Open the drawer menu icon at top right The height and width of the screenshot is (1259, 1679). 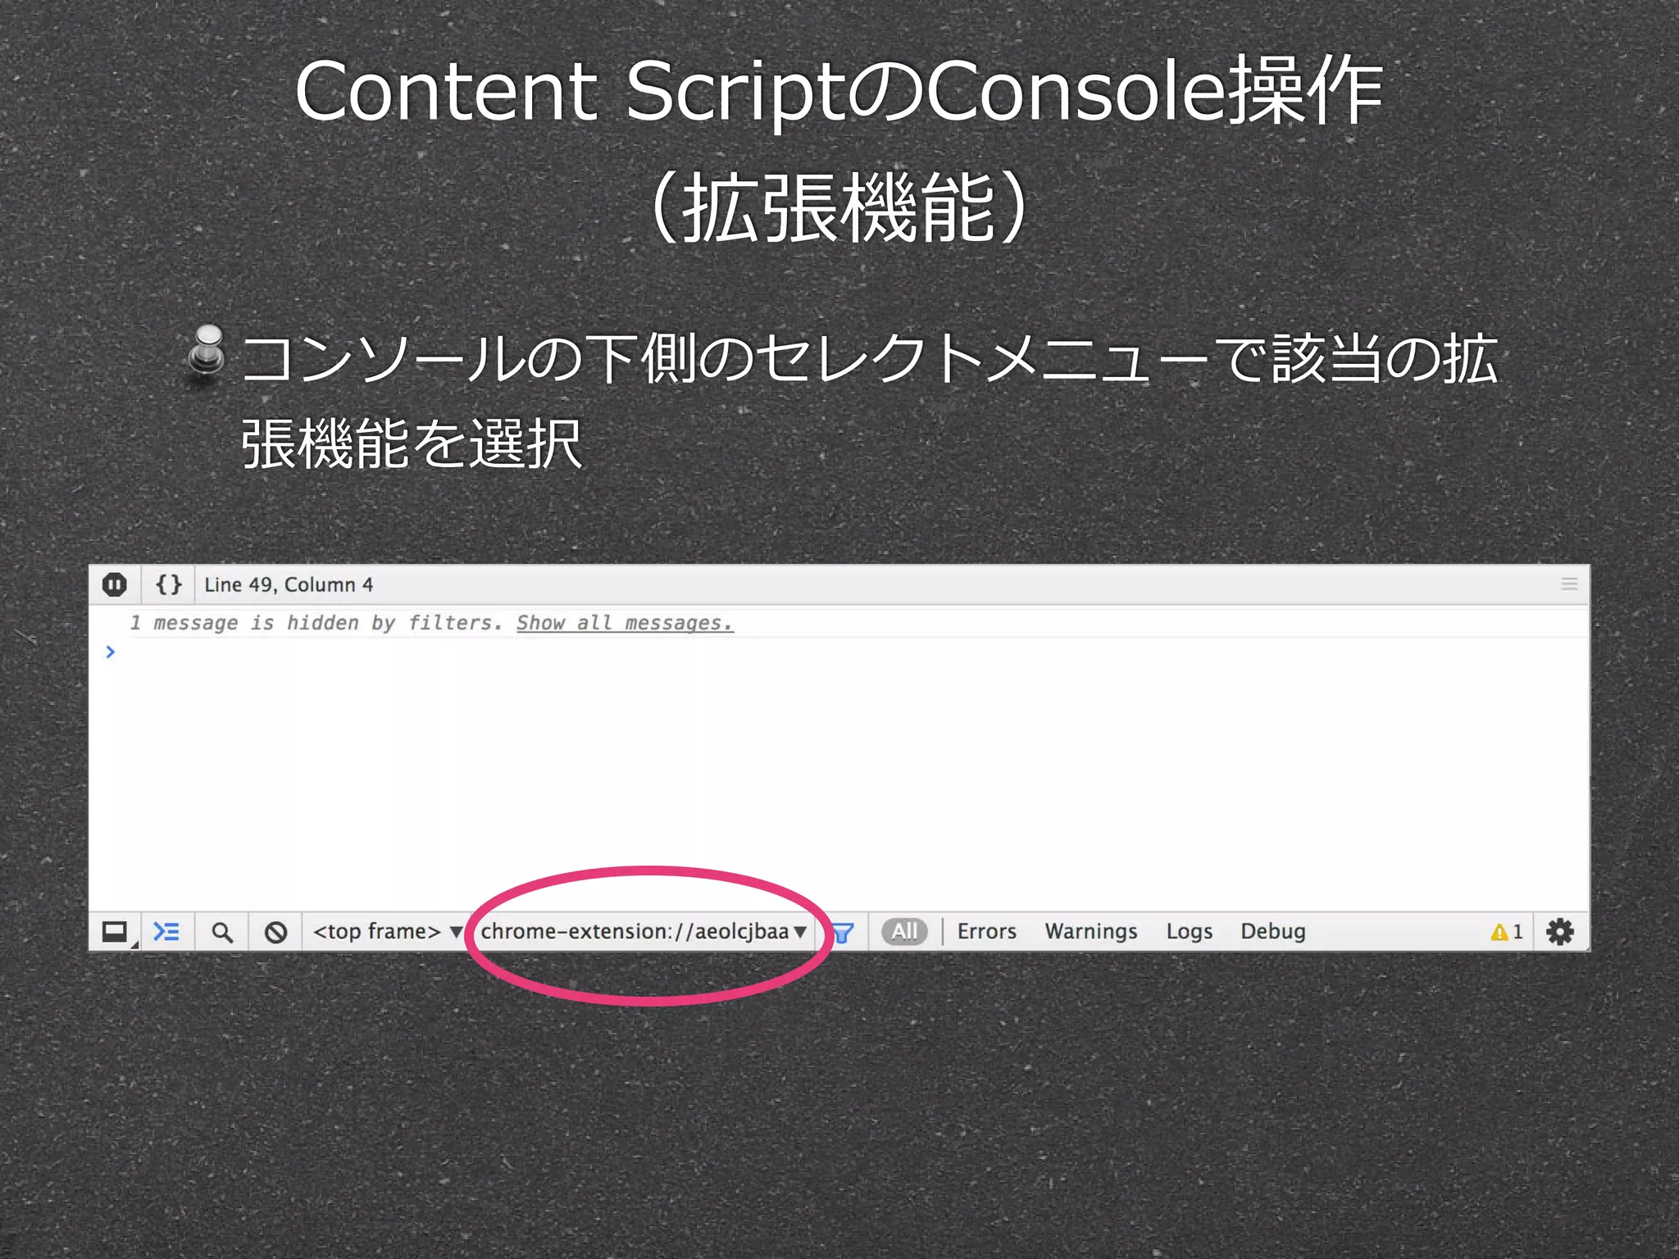click(1569, 584)
